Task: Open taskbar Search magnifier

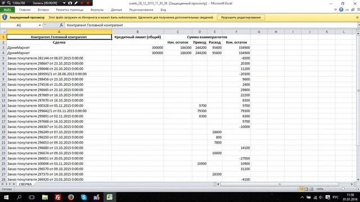Action: click(19, 197)
